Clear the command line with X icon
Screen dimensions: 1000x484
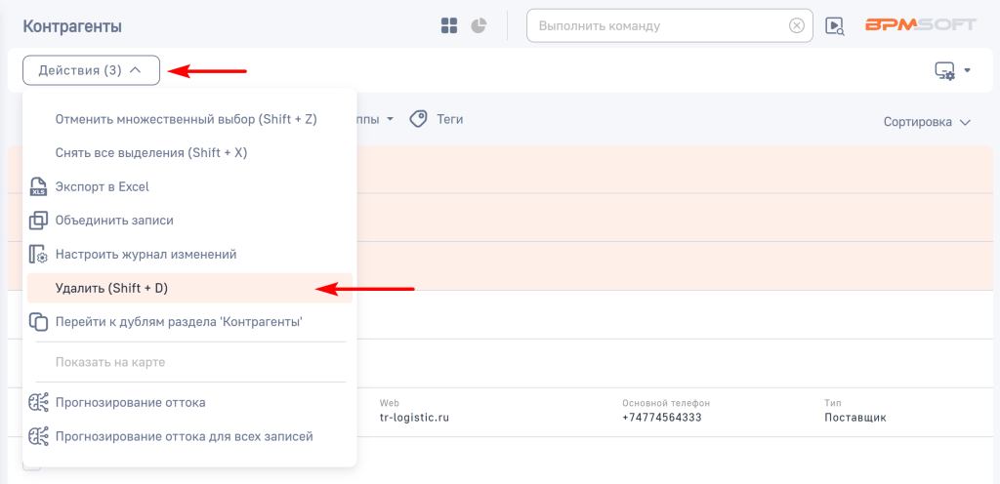pyautogui.click(x=797, y=26)
